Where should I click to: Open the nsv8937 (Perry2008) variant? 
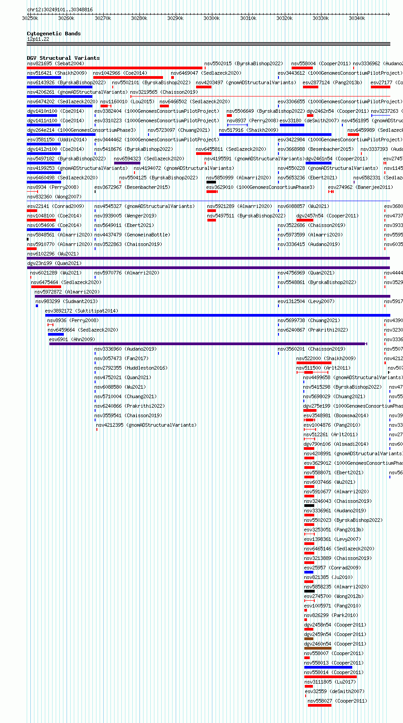coord(253,120)
